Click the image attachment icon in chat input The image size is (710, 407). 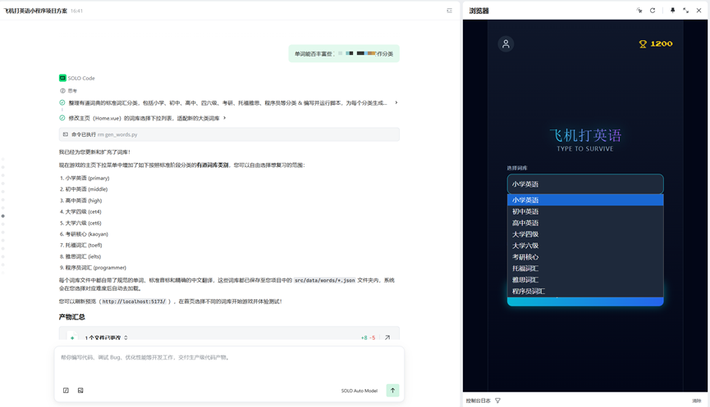80,391
